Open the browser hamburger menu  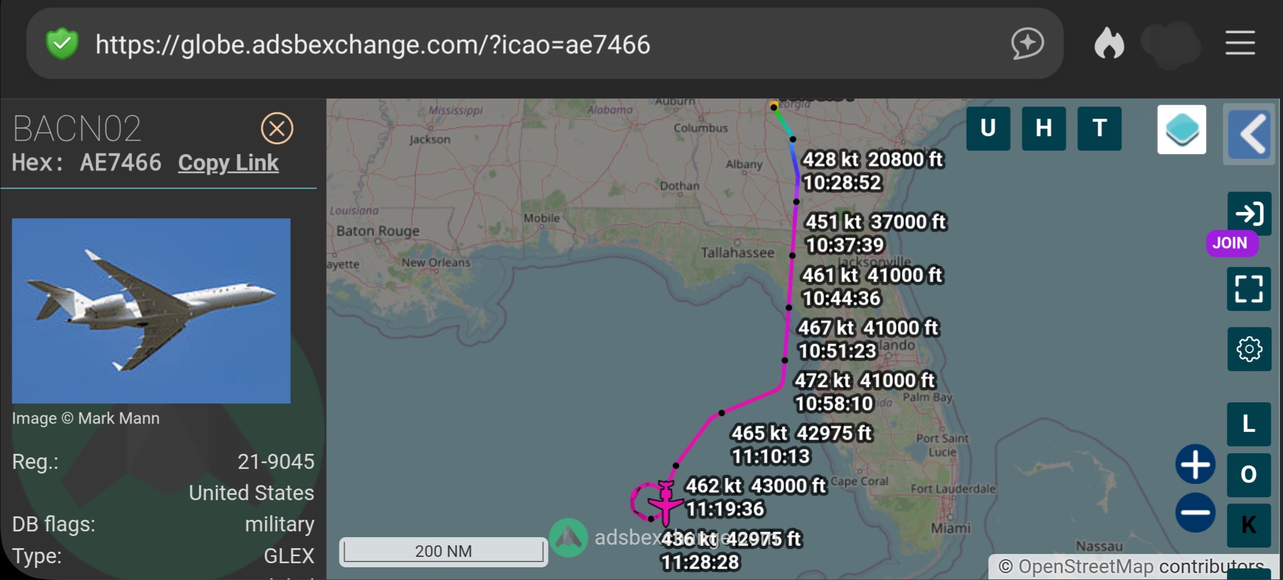(x=1240, y=43)
